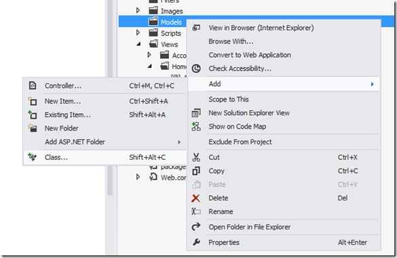Screen dimensions: 397x258
Task: Expand the Web.config node
Action: [x=138, y=177]
